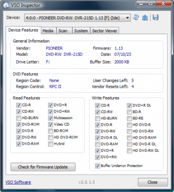
Task: Select the Device Features tab
Action: 23,30
